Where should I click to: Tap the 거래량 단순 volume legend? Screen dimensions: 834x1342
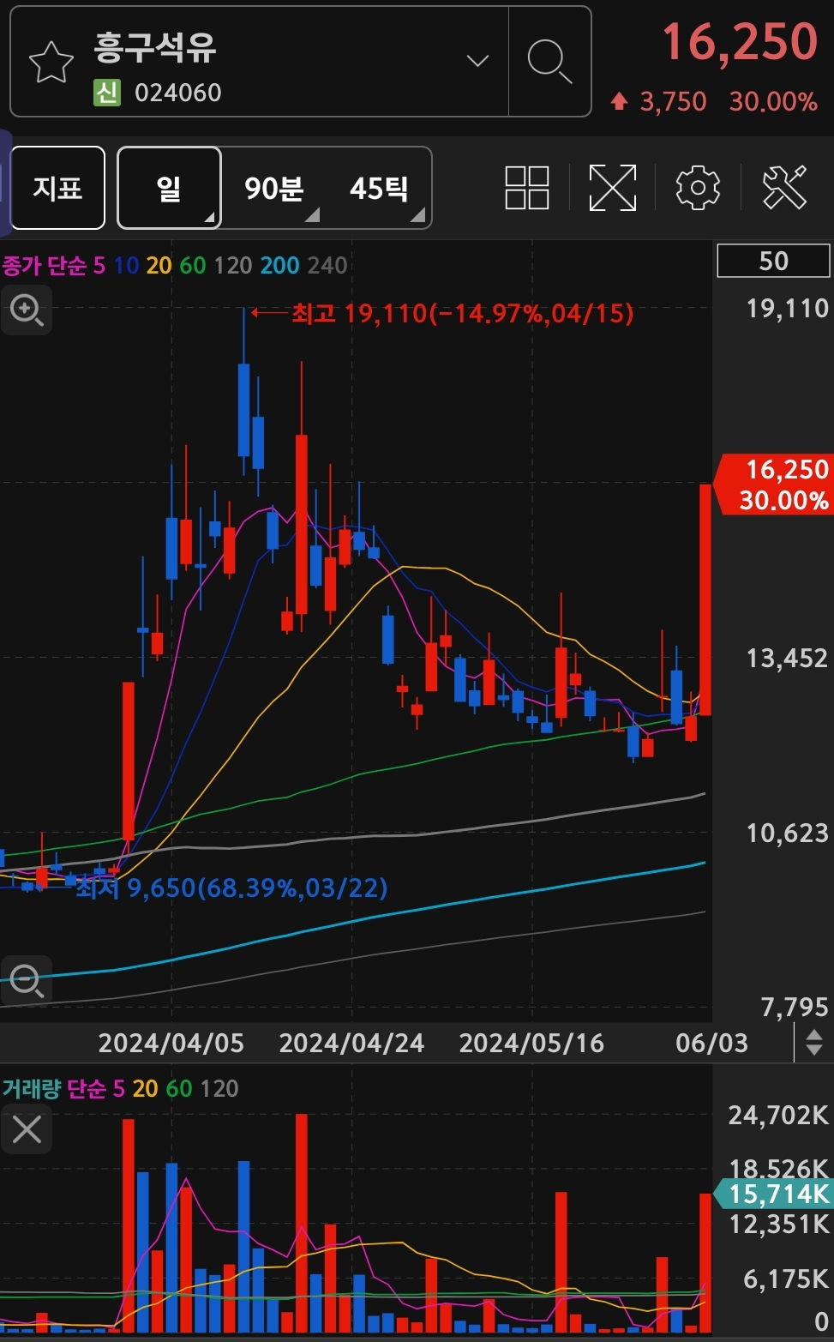tap(53, 1089)
